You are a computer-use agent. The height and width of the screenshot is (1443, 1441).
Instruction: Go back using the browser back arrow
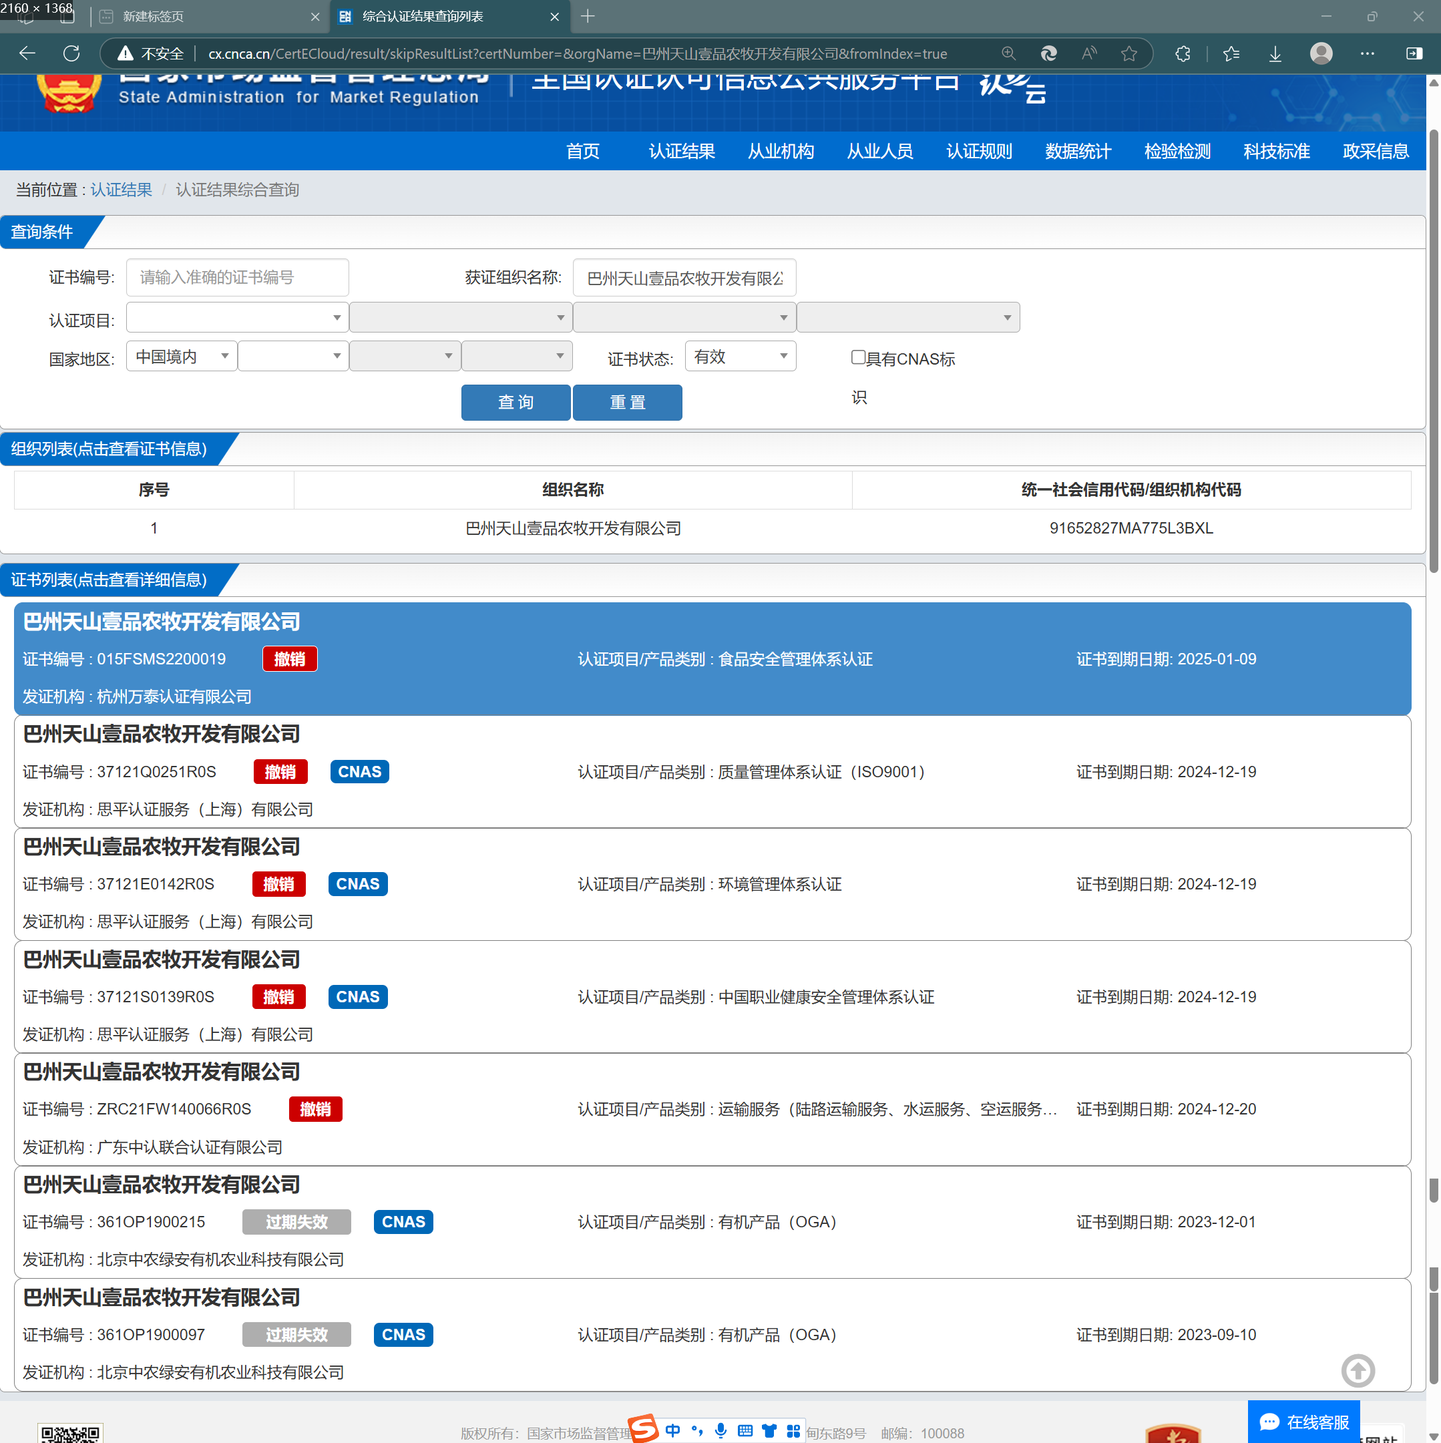click(x=27, y=53)
